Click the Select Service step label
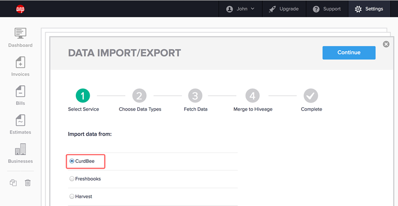 pos(83,109)
